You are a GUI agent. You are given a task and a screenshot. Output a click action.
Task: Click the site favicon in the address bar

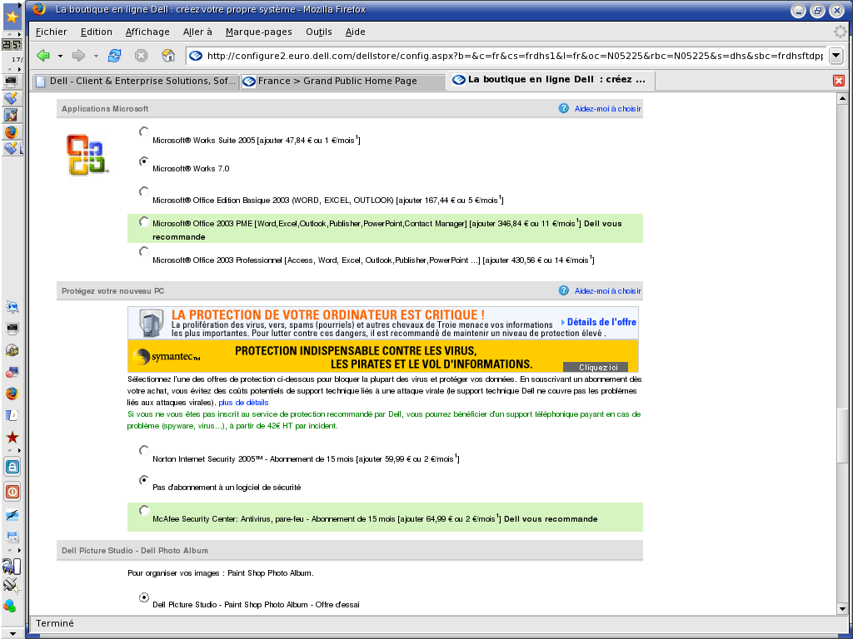point(196,56)
